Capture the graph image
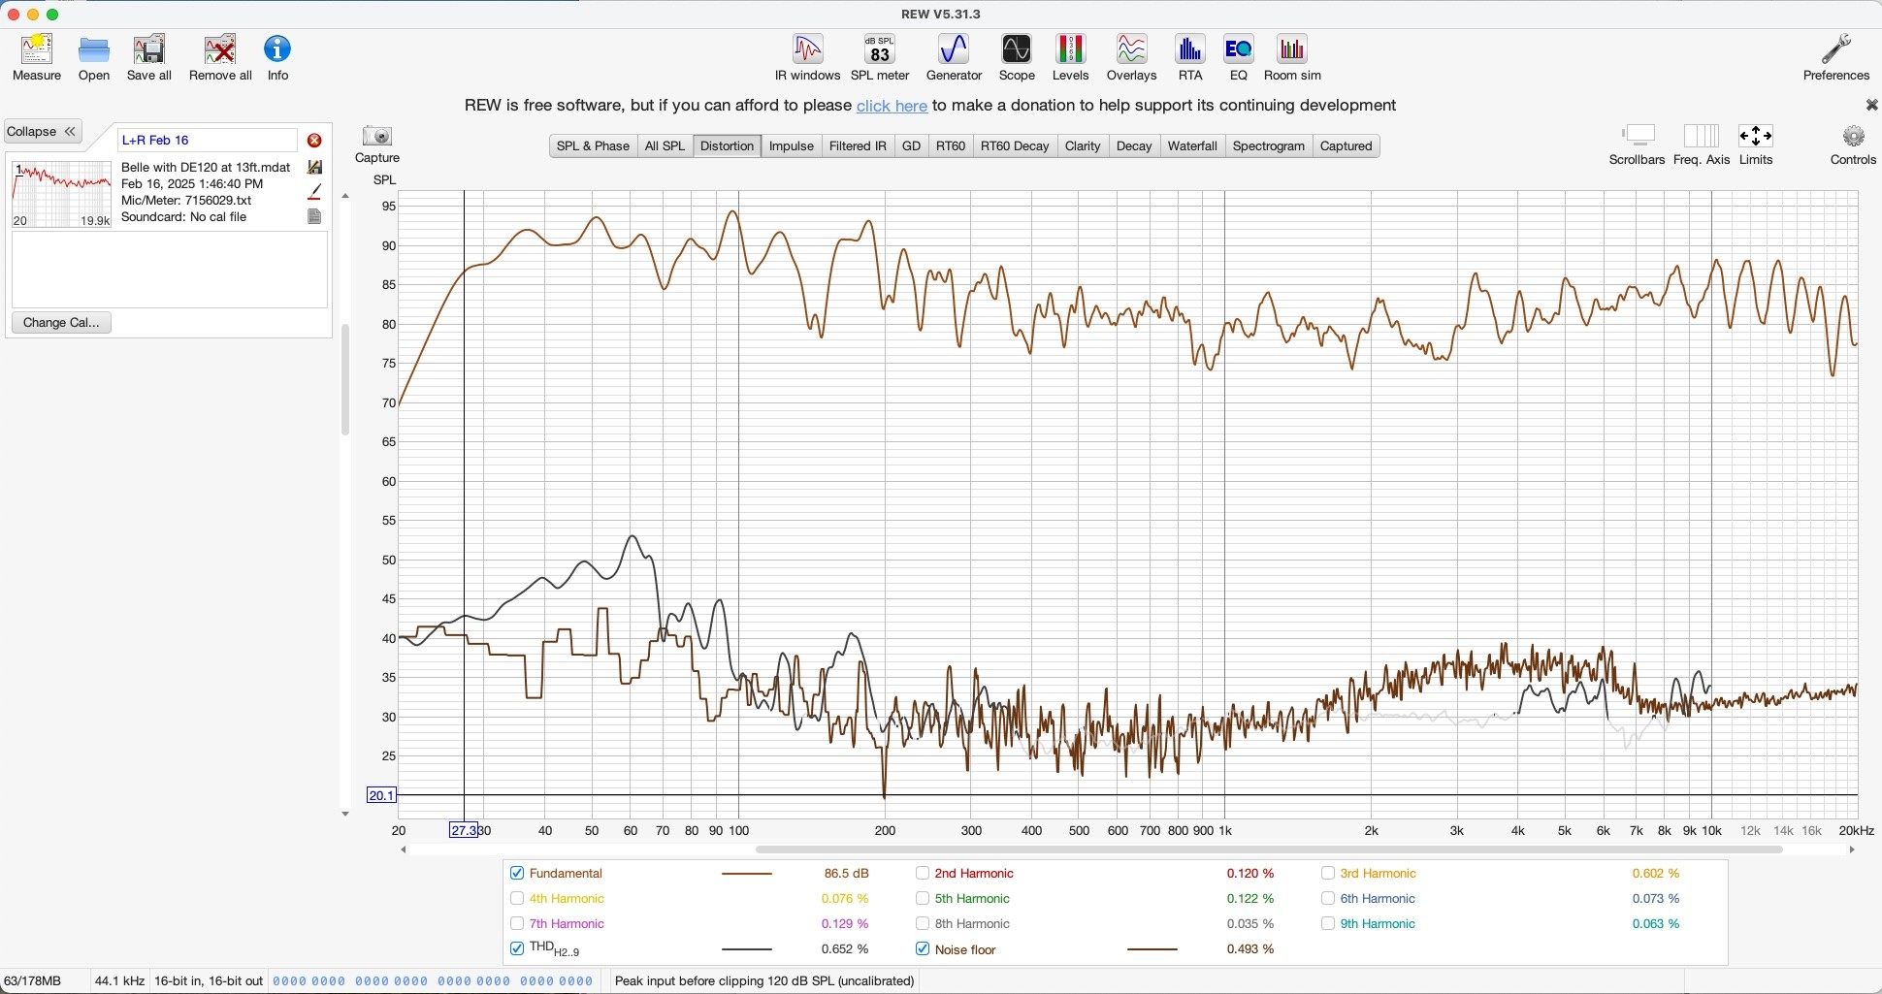1882x994 pixels. click(377, 144)
